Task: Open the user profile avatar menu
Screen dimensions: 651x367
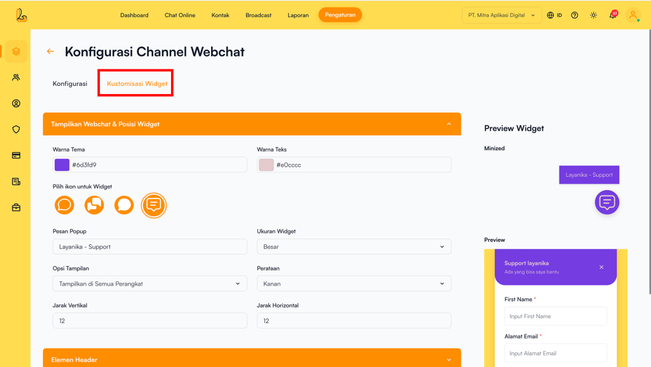Action: click(x=633, y=15)
